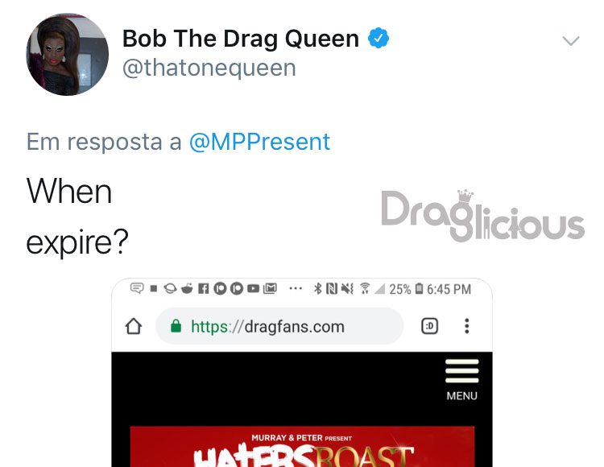Open the @MPPresent mention link
The width and height of the screenshot is (604, 467).
[x=259, y=142]
